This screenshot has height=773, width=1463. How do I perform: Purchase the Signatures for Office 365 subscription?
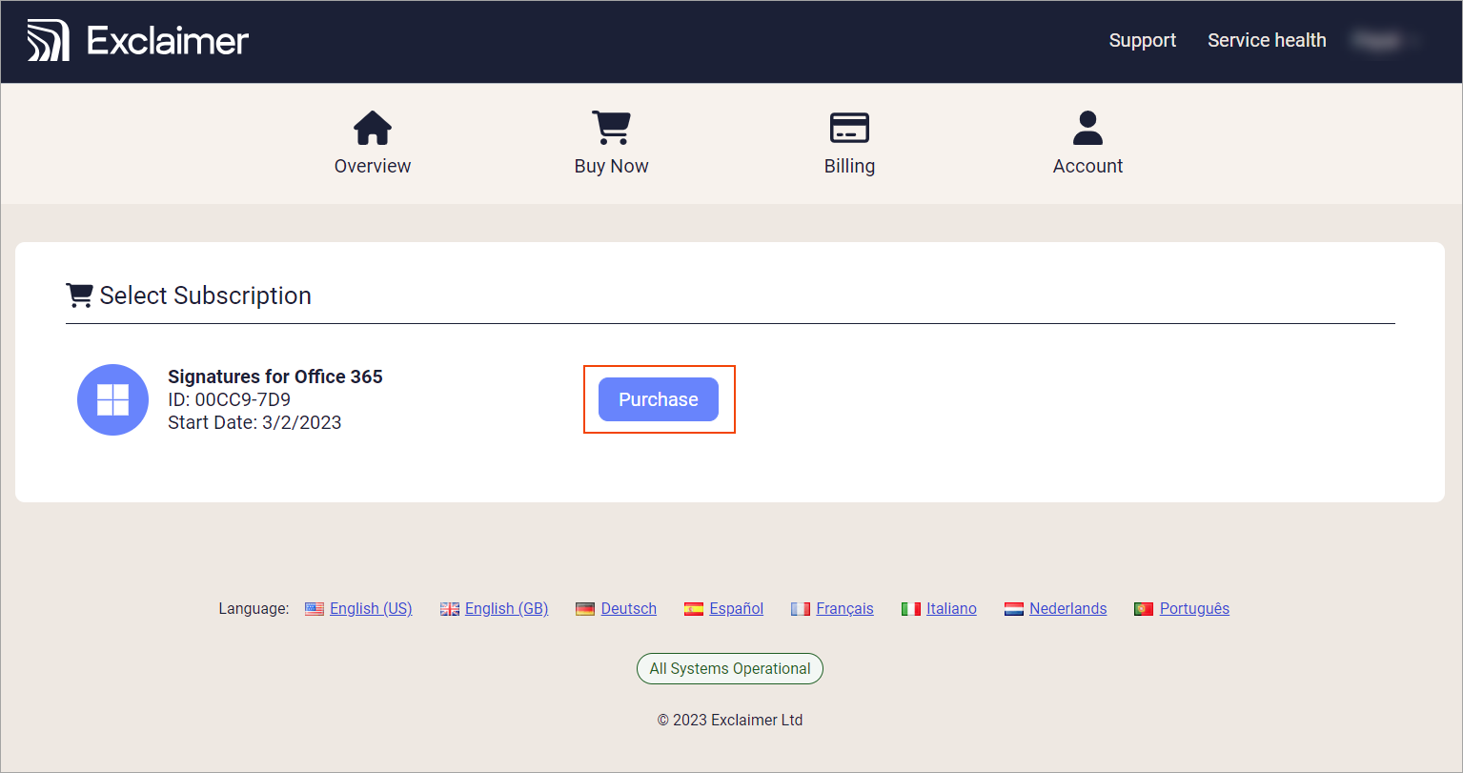(x=659, y=399)
